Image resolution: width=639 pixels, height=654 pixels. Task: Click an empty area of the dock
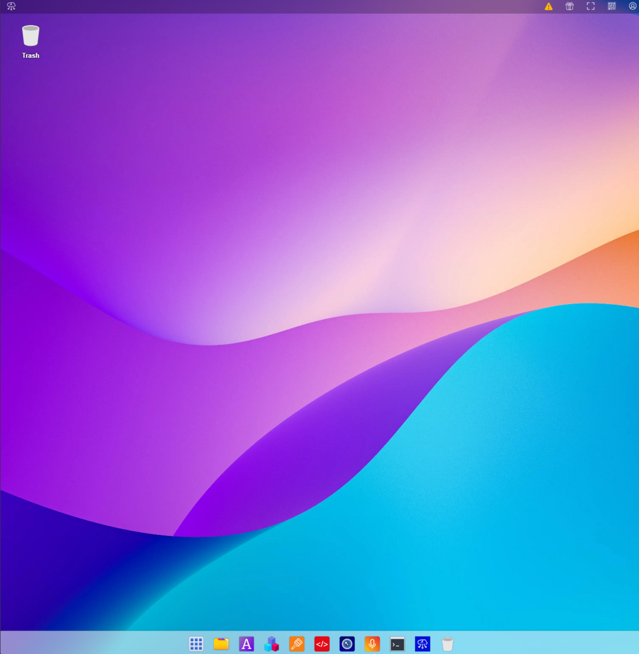click(x=518, y=644)
